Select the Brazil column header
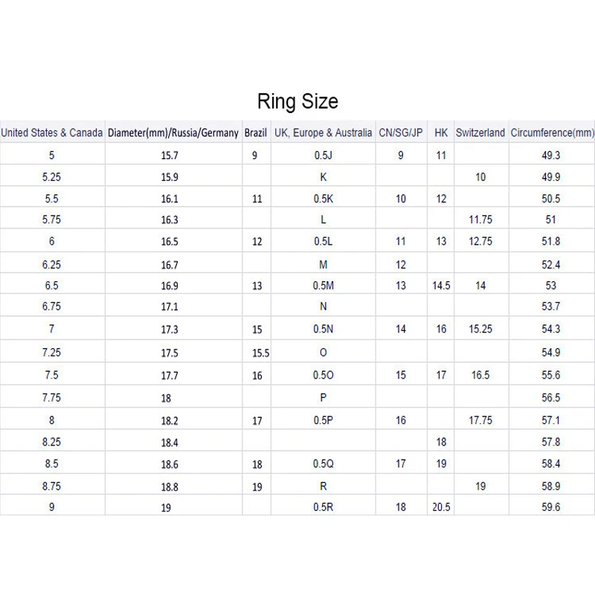Image resolution: width=595 pixels, height=595 pixels. [255, 132]
